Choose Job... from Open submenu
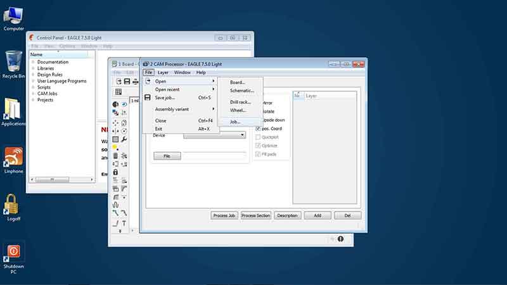Image resolution: width=507 pixels, height=285 pixels. click(240, 122)
